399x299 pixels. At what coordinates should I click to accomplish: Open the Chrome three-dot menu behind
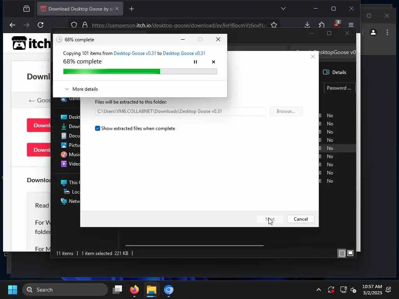[x=387, y=32]
